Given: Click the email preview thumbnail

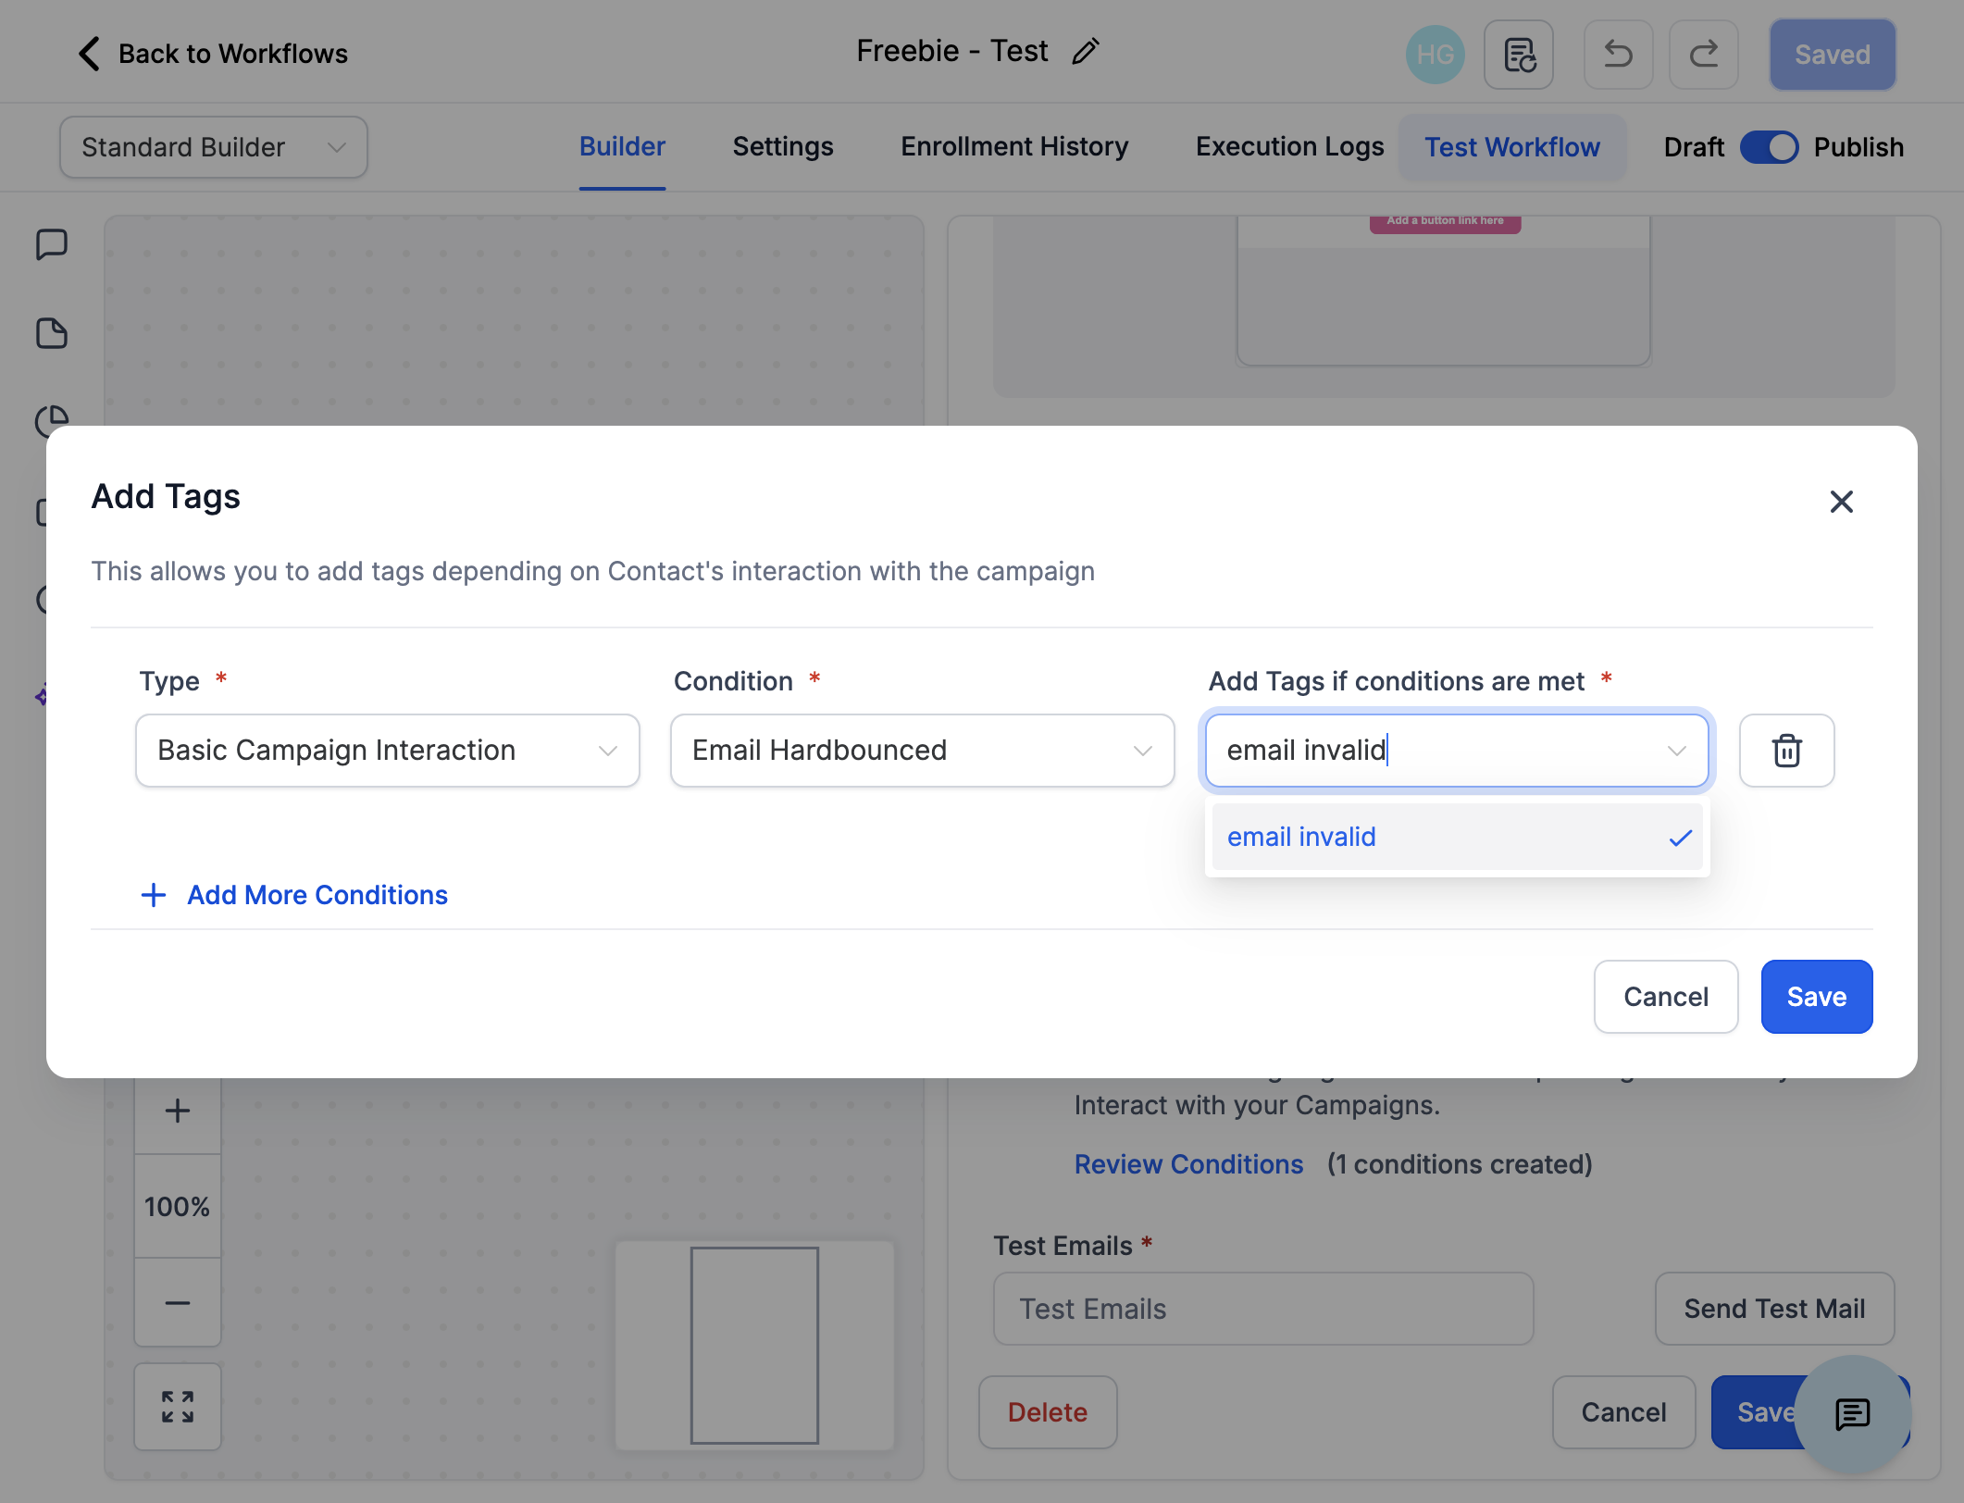Looking at the screenshot, I should tap(1444, 291).
